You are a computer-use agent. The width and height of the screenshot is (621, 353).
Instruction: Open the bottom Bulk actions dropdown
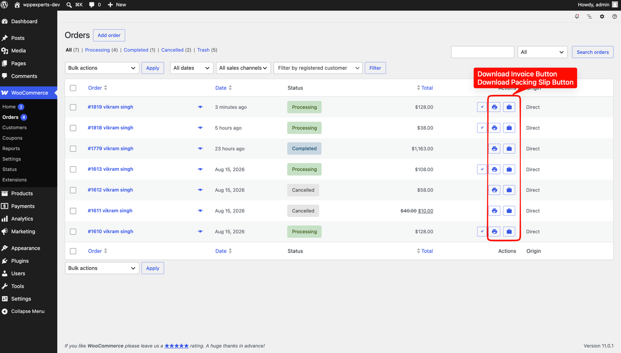coord(102,268)
